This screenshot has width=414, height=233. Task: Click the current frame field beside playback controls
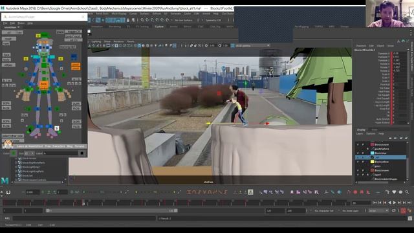(362, 203)
